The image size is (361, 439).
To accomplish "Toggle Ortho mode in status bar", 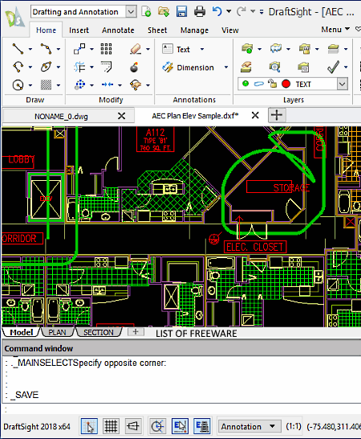I will (132, 426).
